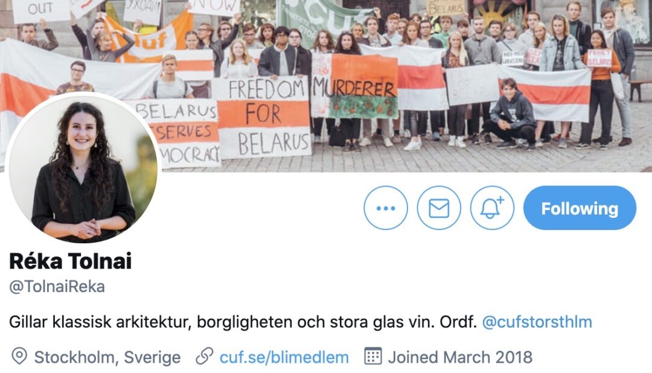This screenshot has width=652, height=373.
Task: Visit the cuf.se/blimedlem website link
Action: coord(284,357)
